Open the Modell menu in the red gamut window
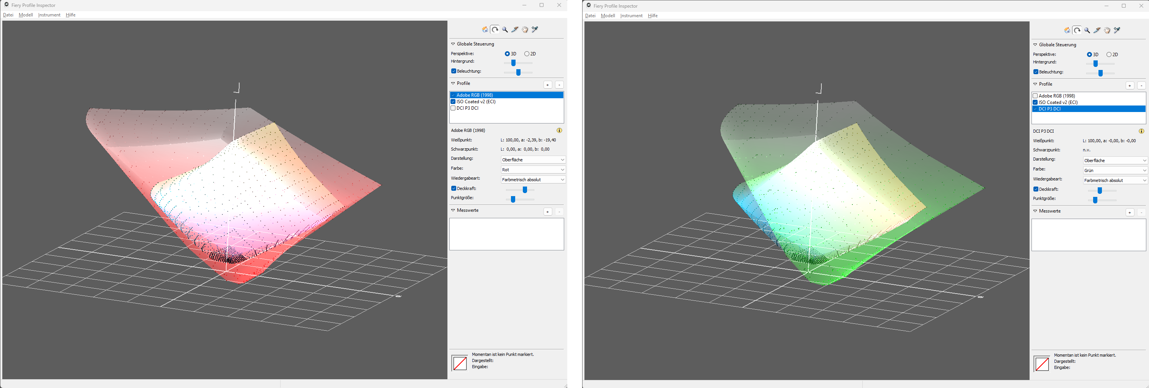The image size is (1149, 388). coord(26,15)
